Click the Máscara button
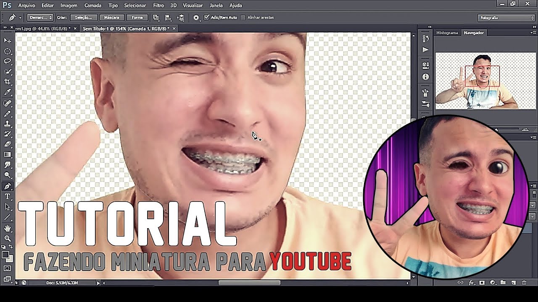This screenshot has width=538, height=302. [111, 18]
